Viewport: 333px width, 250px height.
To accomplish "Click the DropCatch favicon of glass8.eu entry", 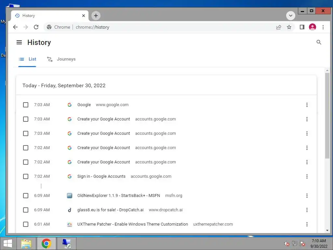I will coord(70,210).
